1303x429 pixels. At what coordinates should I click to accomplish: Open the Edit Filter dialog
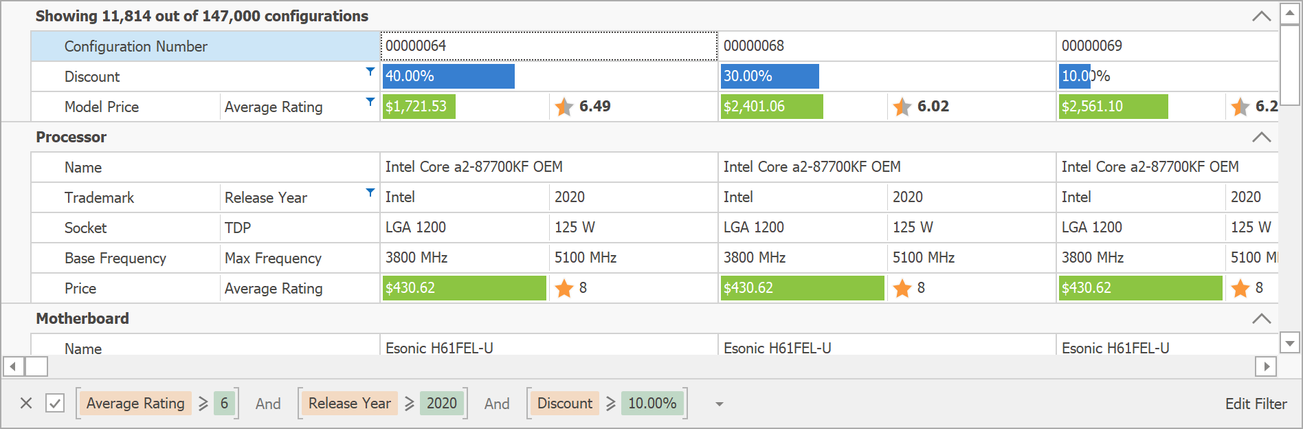pyautogui.click(x=1256, y=404)
